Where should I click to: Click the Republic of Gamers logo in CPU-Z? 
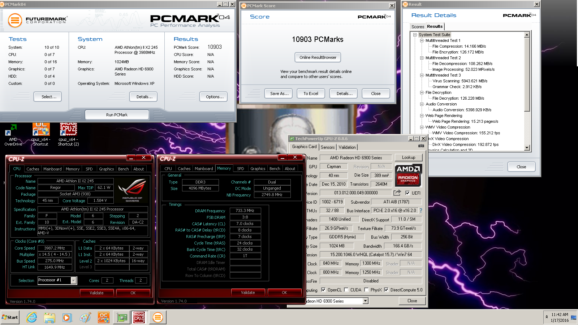[x=132, y=190]
